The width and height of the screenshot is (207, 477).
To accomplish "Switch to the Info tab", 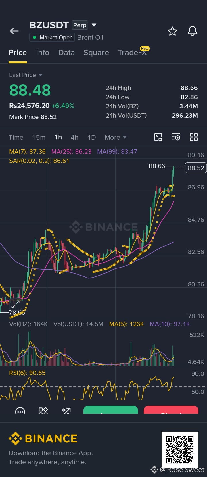I will pyautogui.click(x=43, y=53).
